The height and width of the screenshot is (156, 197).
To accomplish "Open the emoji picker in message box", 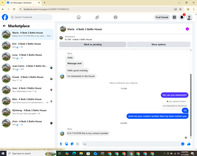I will 182,144.
